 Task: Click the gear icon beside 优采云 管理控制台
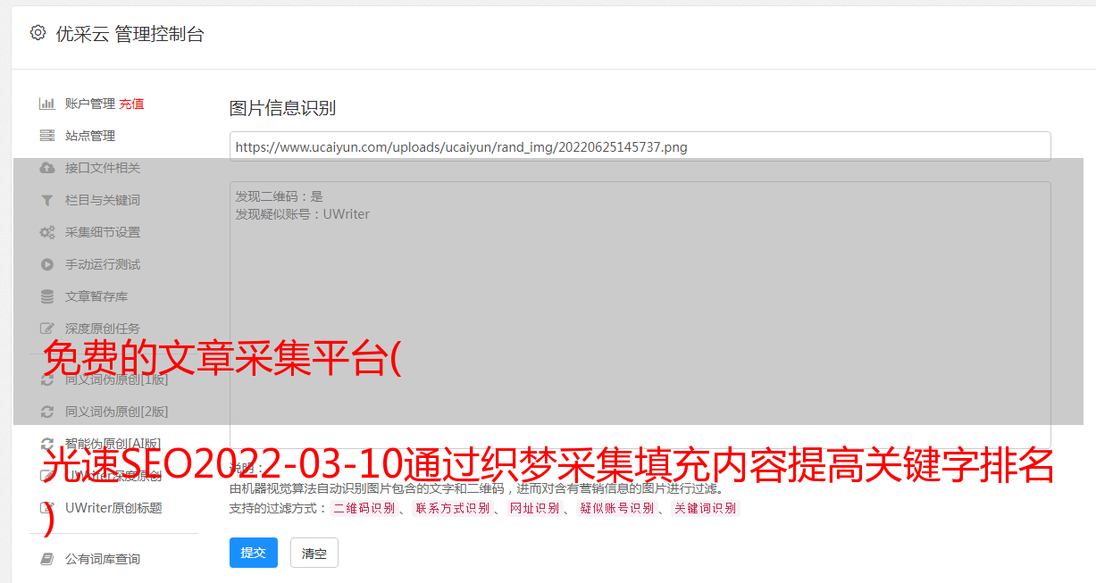point(38,33)
